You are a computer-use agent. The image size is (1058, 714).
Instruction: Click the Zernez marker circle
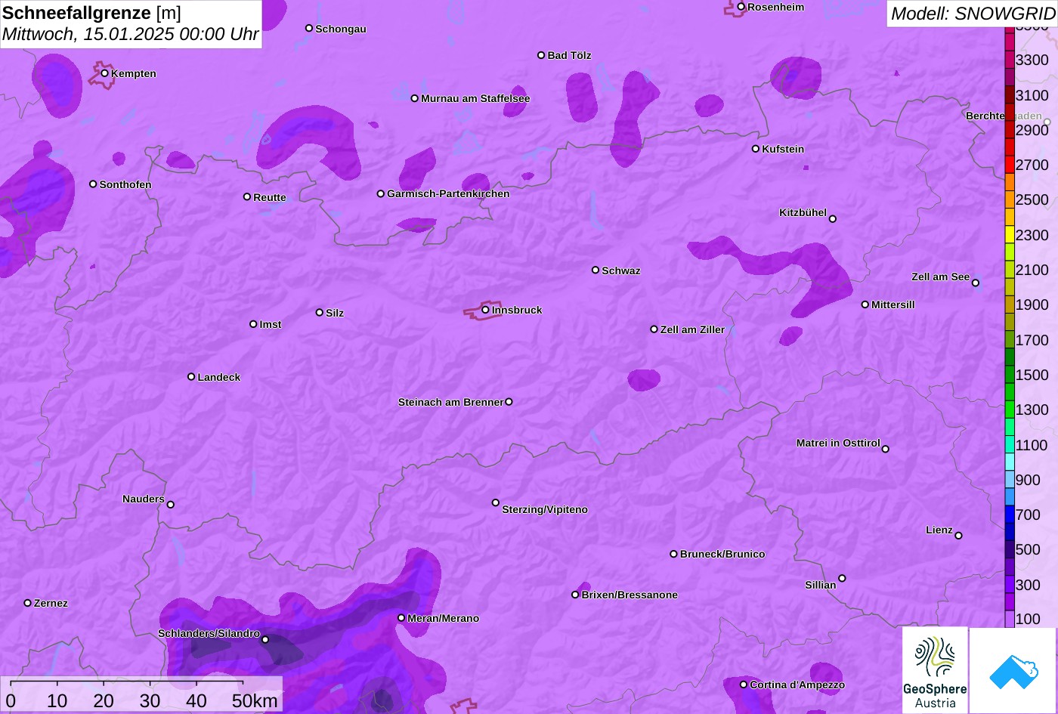[x=28, y=603]
